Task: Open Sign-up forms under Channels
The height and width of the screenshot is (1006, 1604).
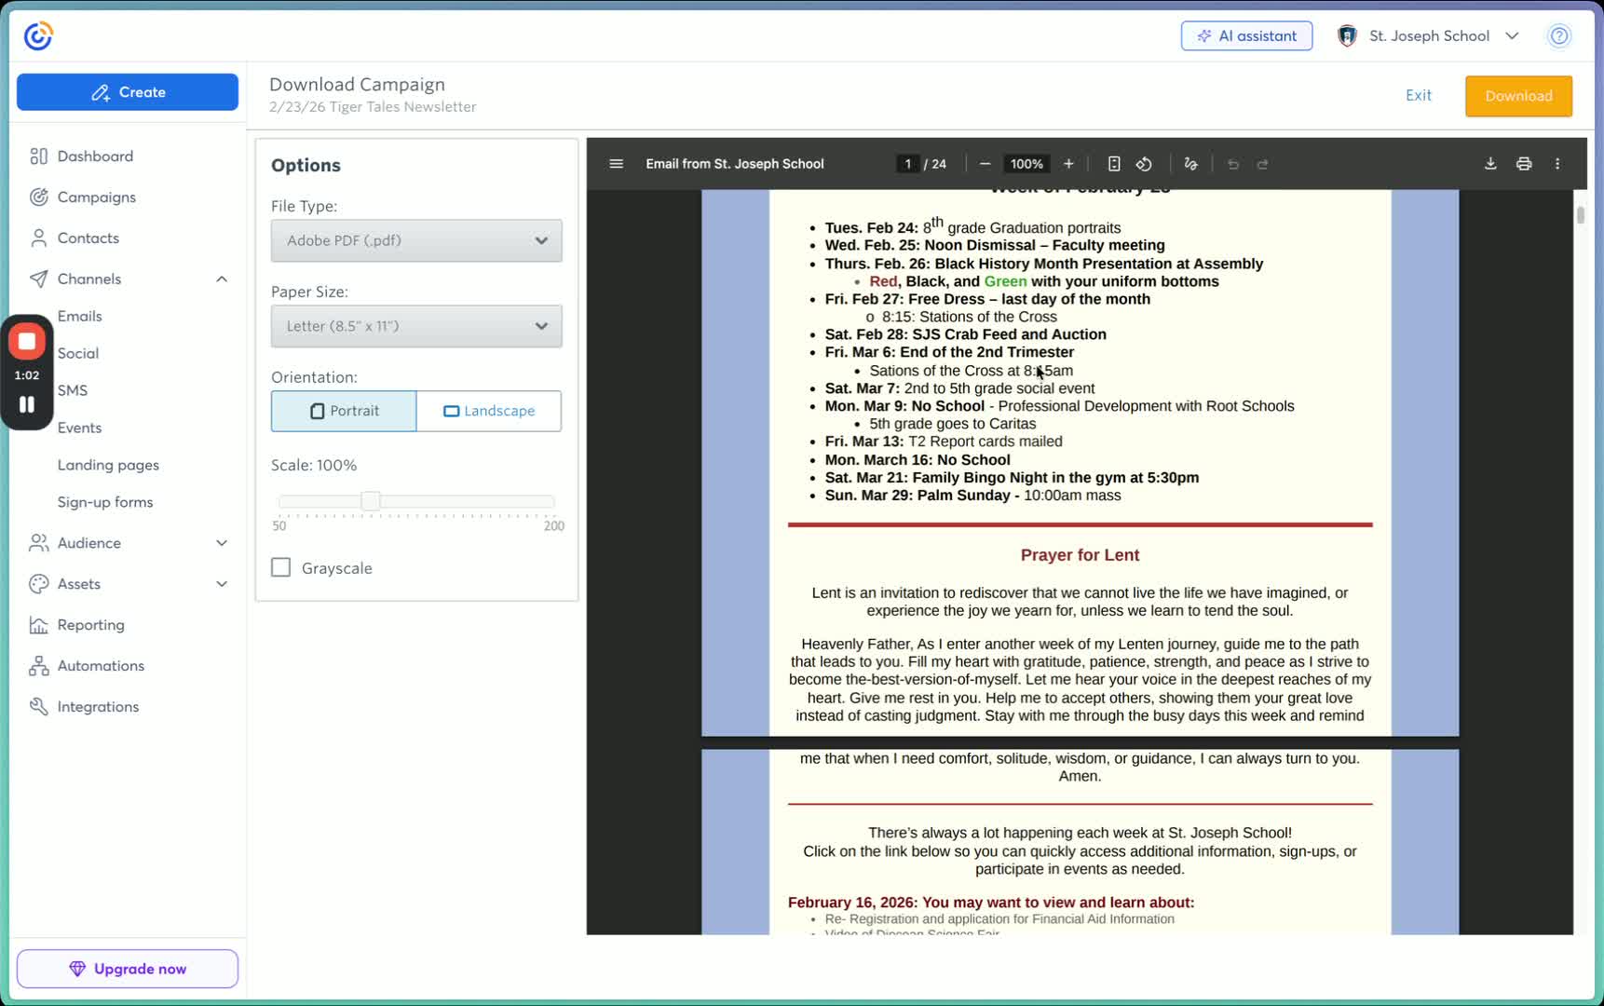Action: click(x=105, y=502)
